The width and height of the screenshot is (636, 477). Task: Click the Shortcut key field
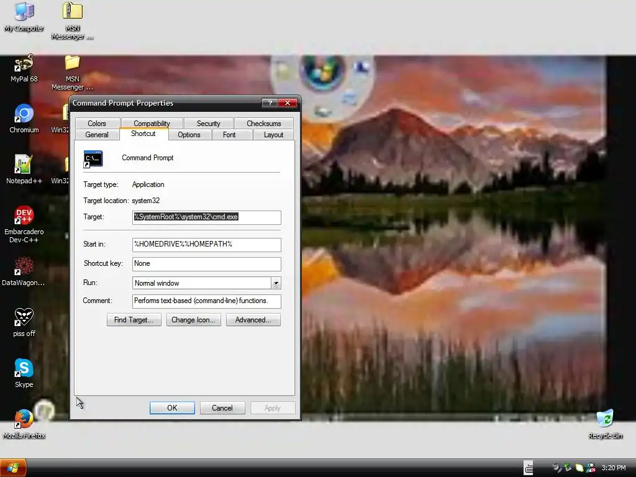tap(206, 264)
